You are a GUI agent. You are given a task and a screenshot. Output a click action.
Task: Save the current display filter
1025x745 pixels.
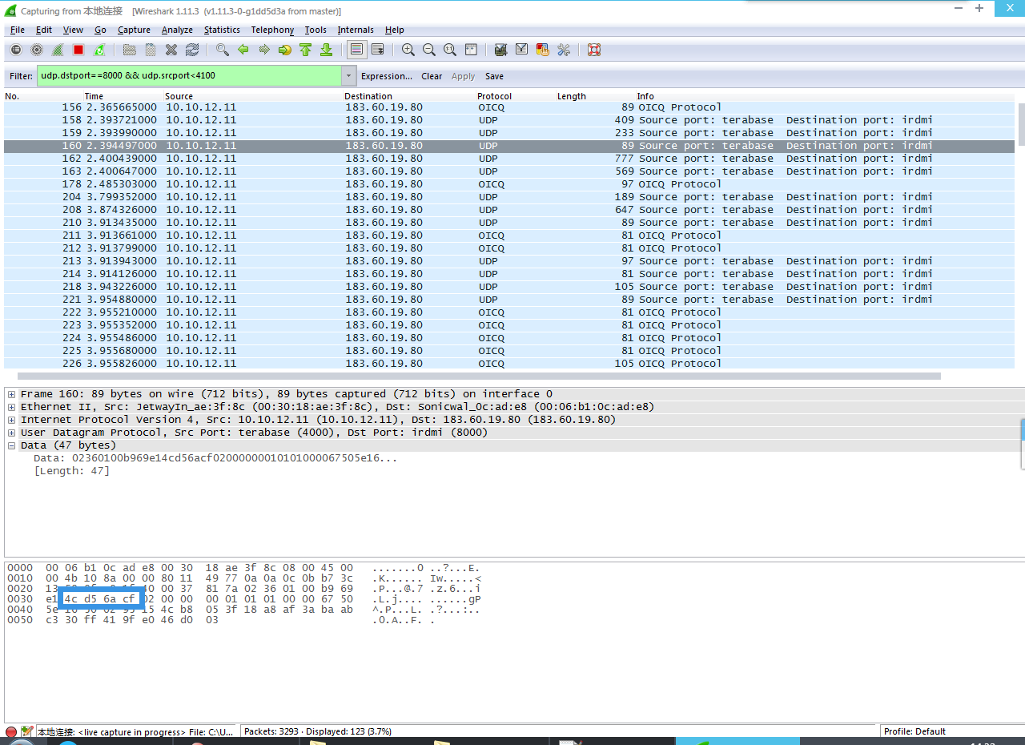[494, 76]
